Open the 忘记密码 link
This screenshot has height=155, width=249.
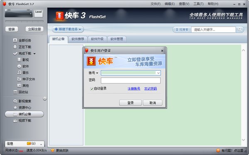[x=151, y=89]
